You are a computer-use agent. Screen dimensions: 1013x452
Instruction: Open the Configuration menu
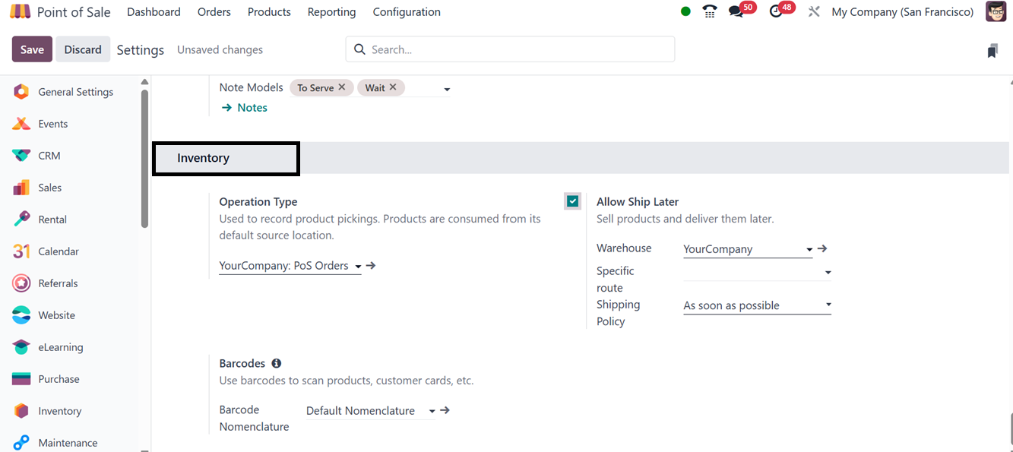coord(407,12)
